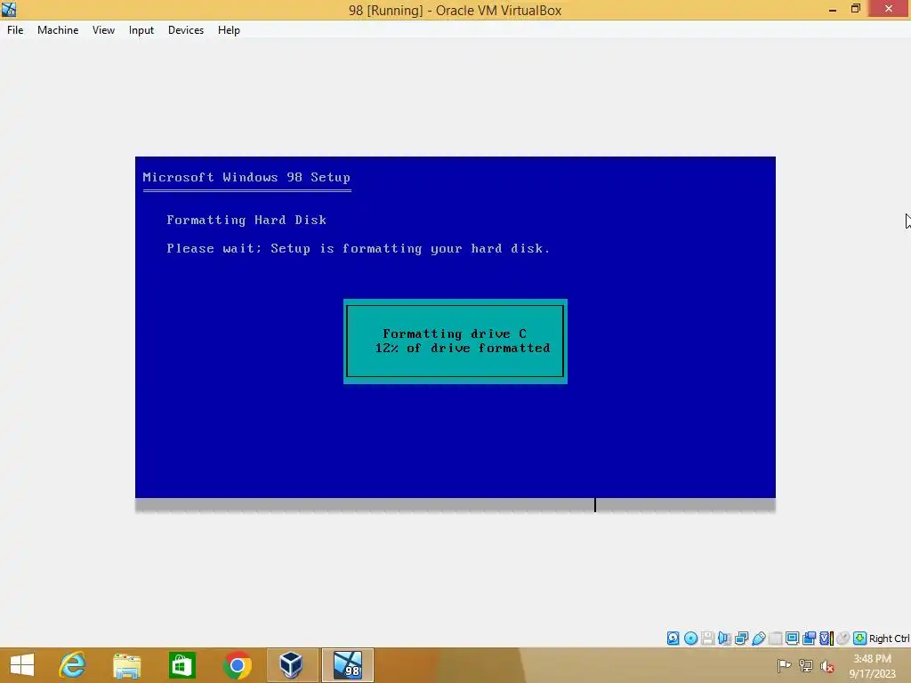Click the "Microsoft Windows 98 Setup" title
911x683 pixels.
click(246, 177)
